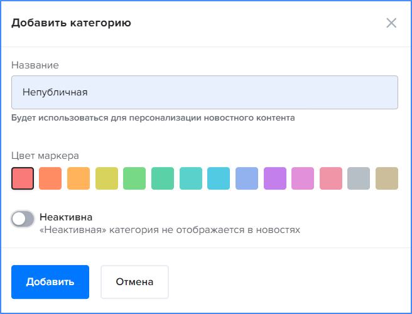Image resolution: width=412 pixels, height=314 pixels.
Task: Choose the periwinkle blue marker color
Action: point(247,178)
